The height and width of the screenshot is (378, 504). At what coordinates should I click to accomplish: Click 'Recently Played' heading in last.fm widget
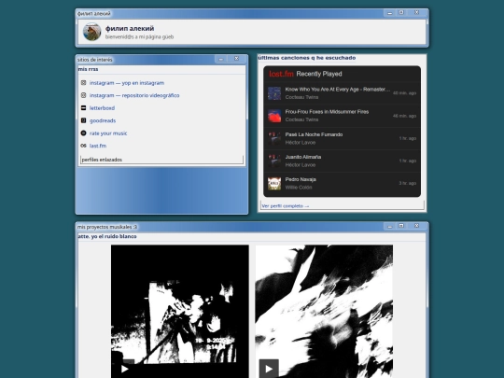click(319, 74)
